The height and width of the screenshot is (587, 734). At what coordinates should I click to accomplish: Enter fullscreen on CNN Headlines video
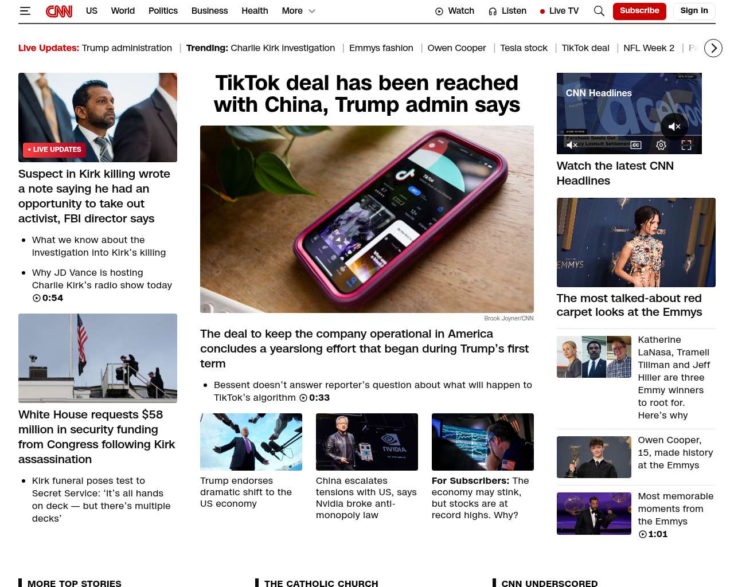click(686, 145)
